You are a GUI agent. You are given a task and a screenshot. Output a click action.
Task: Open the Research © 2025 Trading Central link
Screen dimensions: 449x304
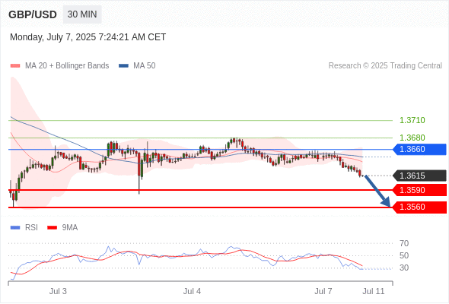tap(385, 66)
